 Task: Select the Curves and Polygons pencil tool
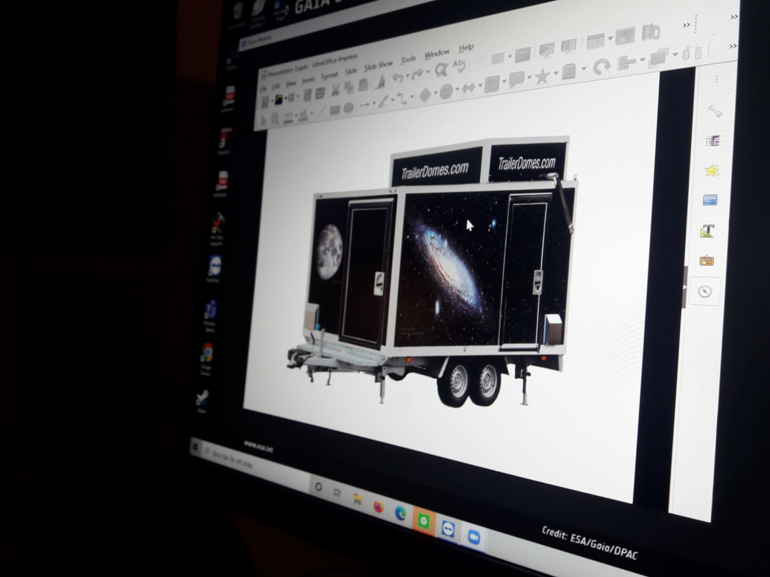coord(383,102)
